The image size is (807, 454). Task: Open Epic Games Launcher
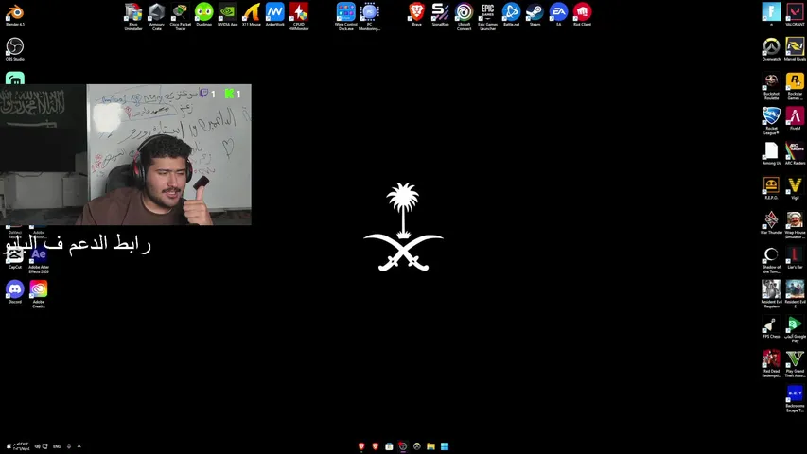click(x=487, y=16)
